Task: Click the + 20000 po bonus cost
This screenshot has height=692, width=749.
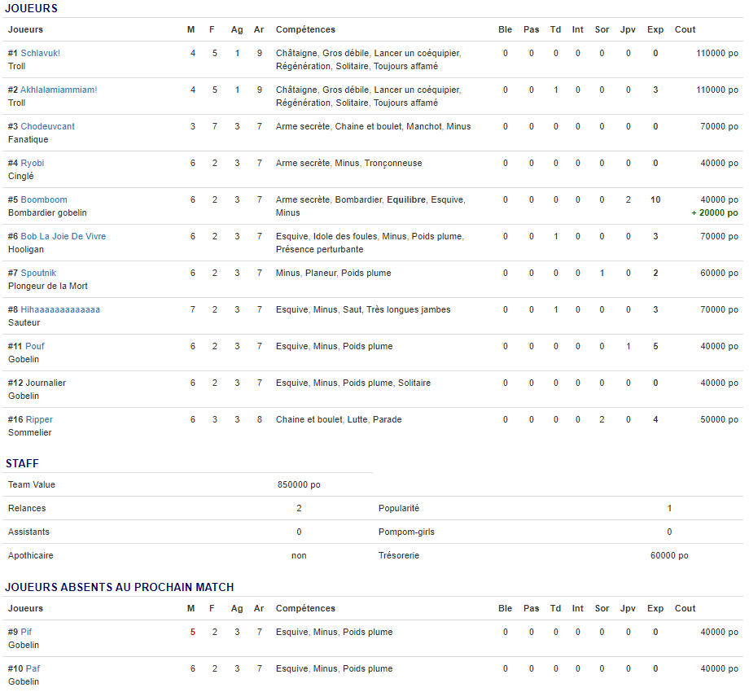Action: point(715,213)
